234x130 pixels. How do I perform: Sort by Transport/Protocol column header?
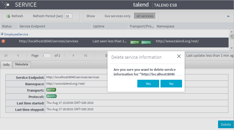(142, 26)
